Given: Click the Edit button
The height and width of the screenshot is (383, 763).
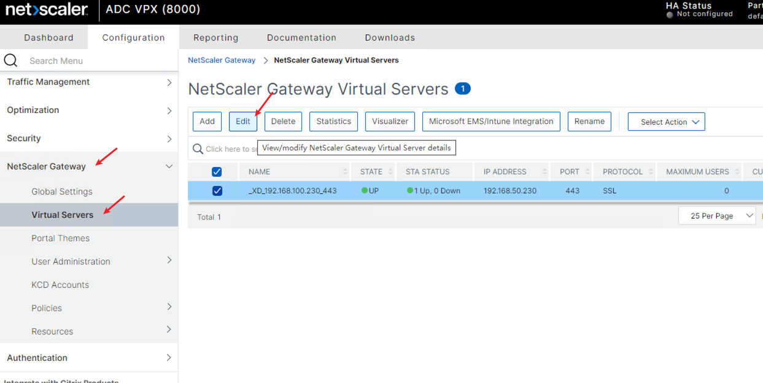Looking at the screenshot, I should (x=243, y=122).
